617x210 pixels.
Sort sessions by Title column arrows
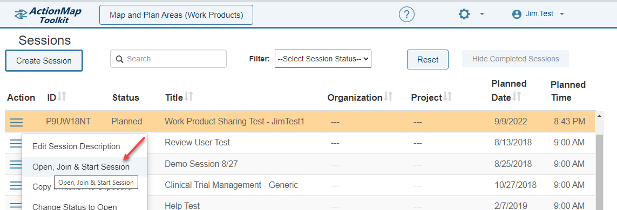coord(188,96)
